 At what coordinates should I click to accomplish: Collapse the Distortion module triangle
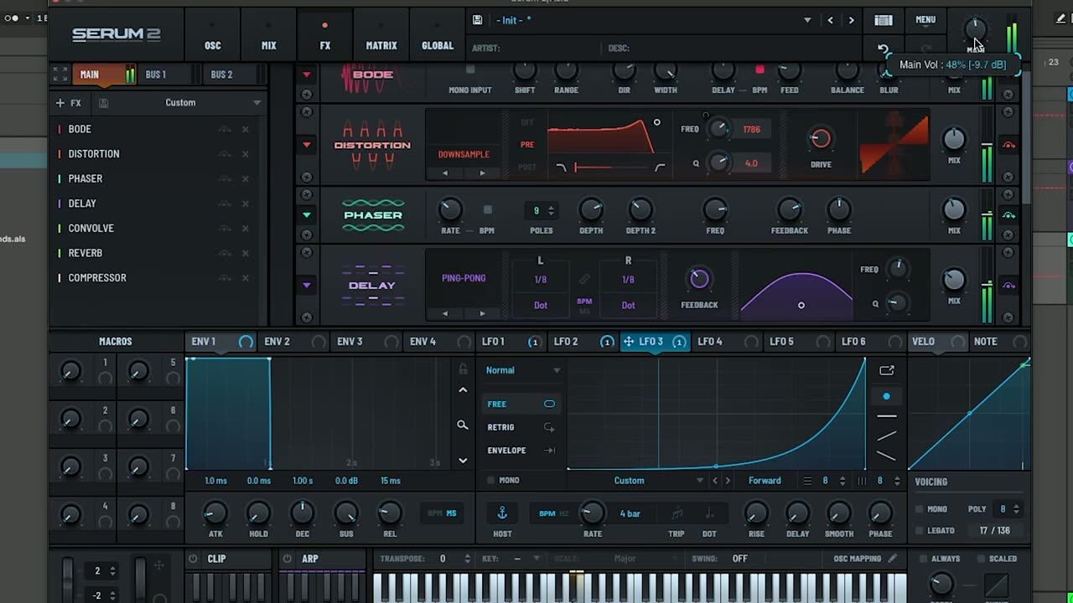click(x=307, y=145)
